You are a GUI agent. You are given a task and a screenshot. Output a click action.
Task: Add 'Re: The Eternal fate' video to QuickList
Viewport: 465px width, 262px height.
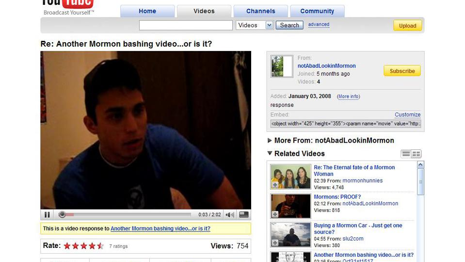[x=275, y=185]
